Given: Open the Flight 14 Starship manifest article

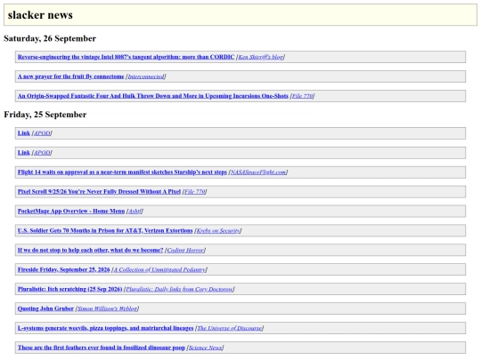Looking at the screenshot, I should pos(122,172).
